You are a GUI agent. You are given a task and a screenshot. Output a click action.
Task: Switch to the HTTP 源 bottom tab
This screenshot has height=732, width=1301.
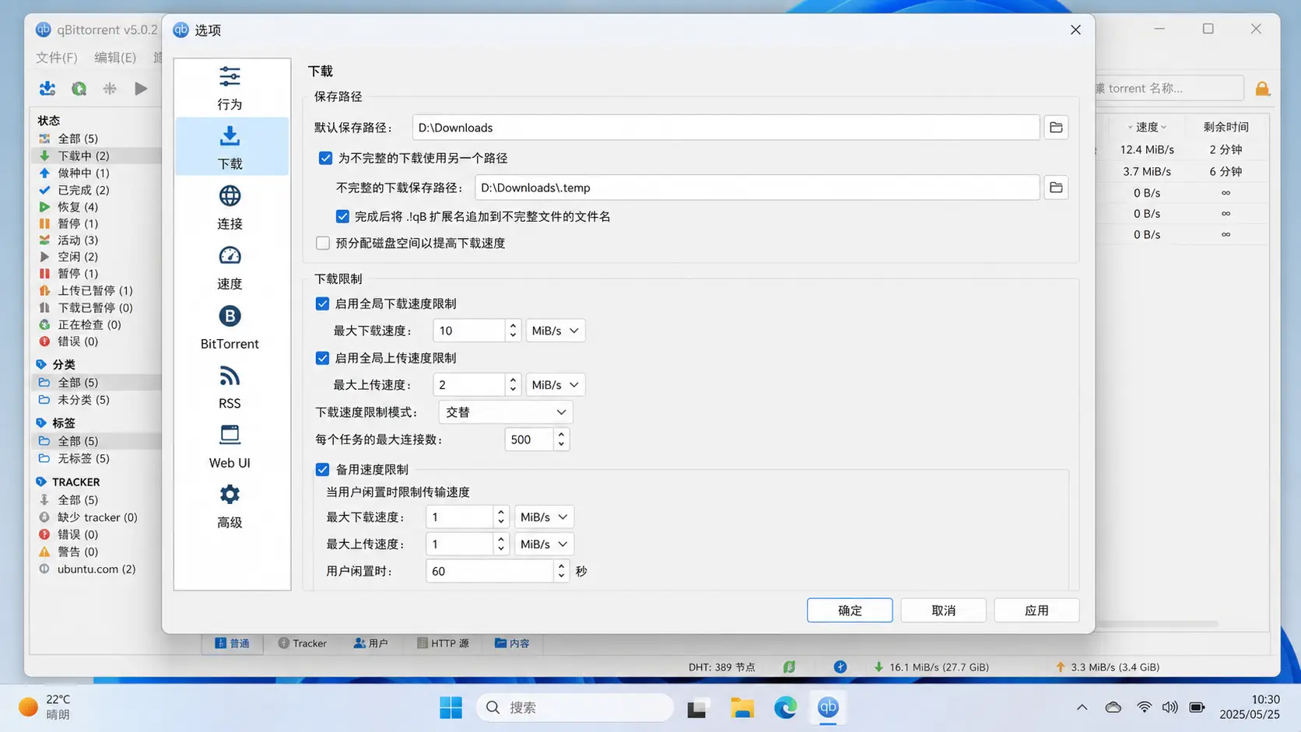(x=443, y=643)
